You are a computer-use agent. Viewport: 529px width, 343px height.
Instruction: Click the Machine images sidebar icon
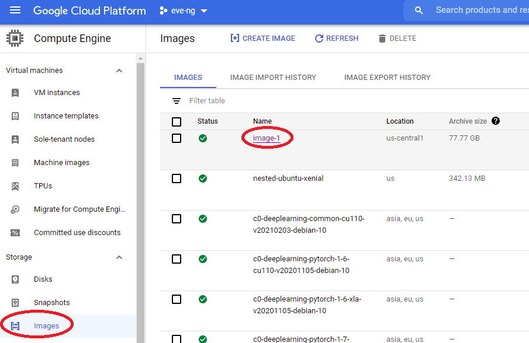point(15,163)
